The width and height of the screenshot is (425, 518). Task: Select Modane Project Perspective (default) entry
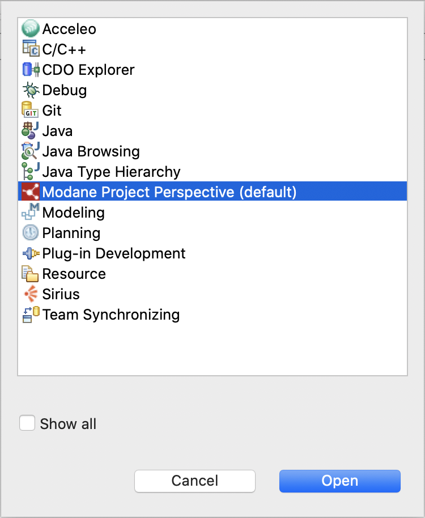212,192
